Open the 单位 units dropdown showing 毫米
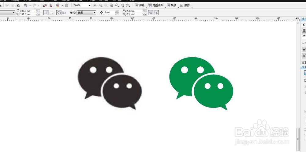Screen dimensions: 306x152 point(86,12)
